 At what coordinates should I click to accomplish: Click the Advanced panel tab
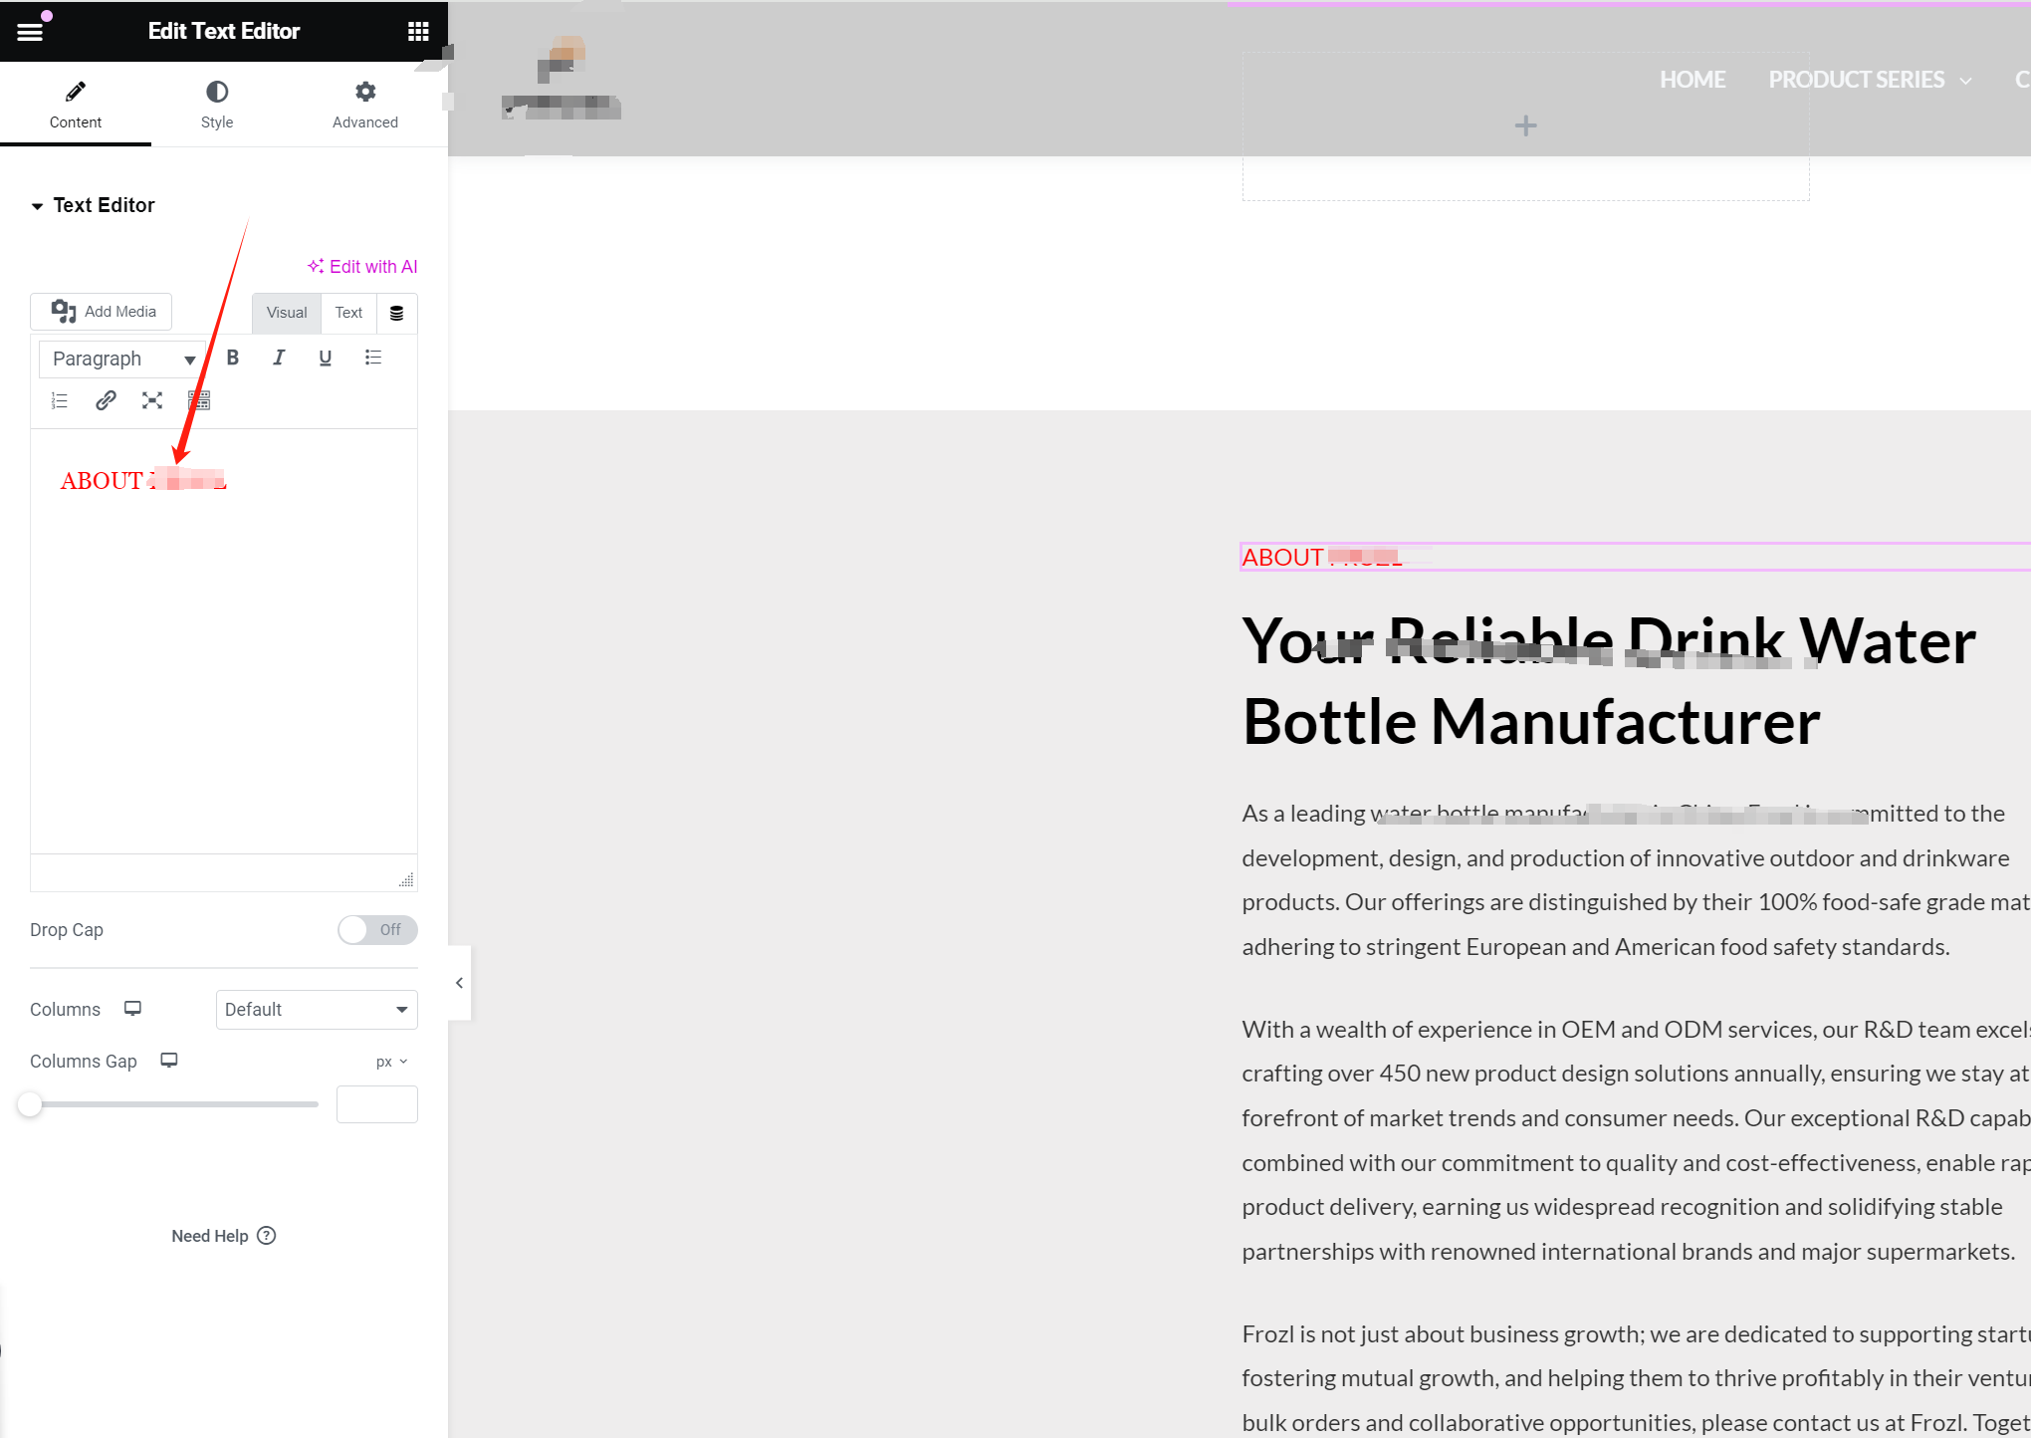pos(364,106)
